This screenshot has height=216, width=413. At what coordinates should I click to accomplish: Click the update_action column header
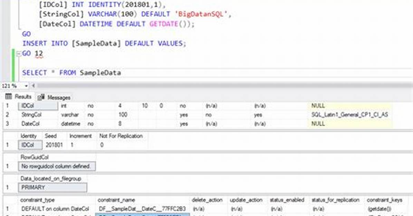coord(246,200)
